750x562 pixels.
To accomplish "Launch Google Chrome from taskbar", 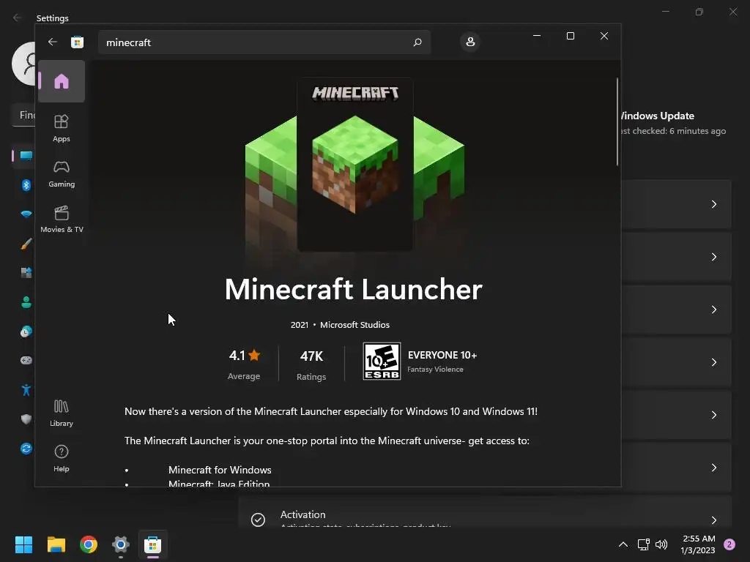I will pos(89,544).
